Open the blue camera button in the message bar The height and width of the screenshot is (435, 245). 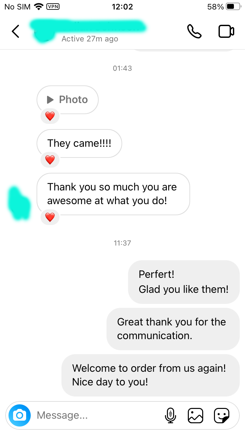20,415
